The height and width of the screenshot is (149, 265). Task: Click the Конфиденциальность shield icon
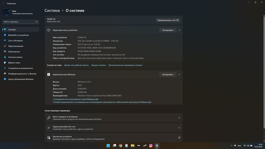coord(5,74)
